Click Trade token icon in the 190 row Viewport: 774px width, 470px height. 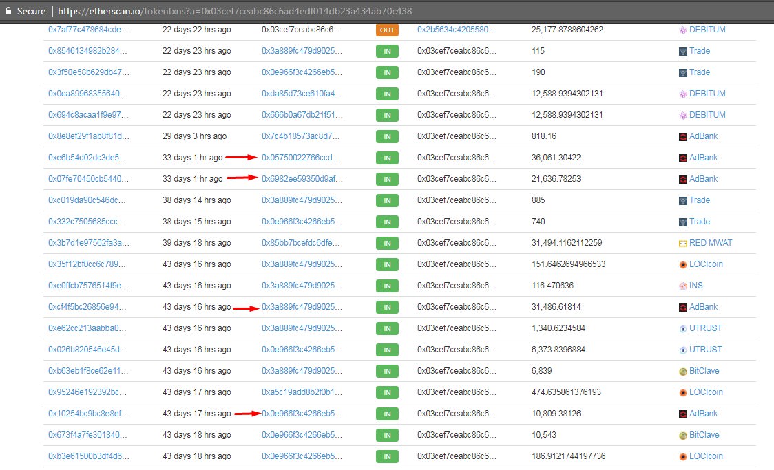[682, 72]
